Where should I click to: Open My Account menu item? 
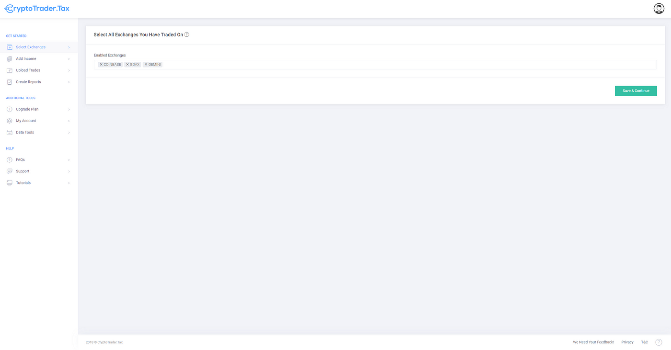pos(39,121)
